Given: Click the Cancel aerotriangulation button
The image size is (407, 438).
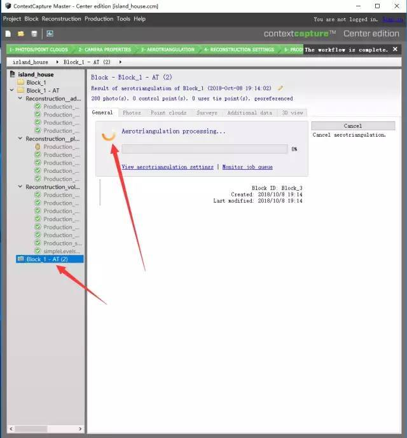Looking at the screenshot, I should (353, 126).
